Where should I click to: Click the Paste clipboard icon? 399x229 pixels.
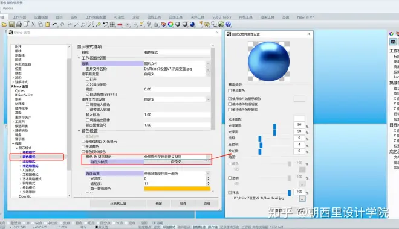[x=48, y=24]
